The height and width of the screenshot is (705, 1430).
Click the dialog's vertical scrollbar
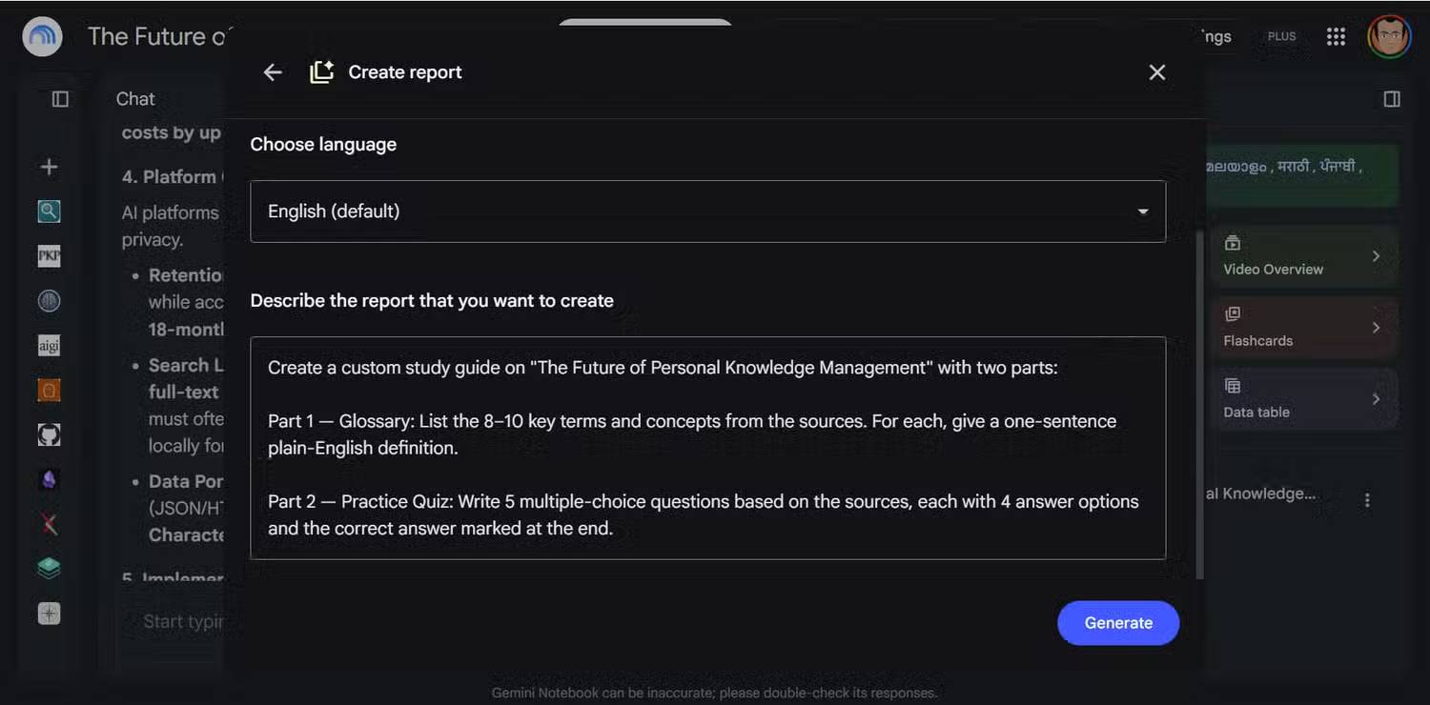[x=1199, y=405]
